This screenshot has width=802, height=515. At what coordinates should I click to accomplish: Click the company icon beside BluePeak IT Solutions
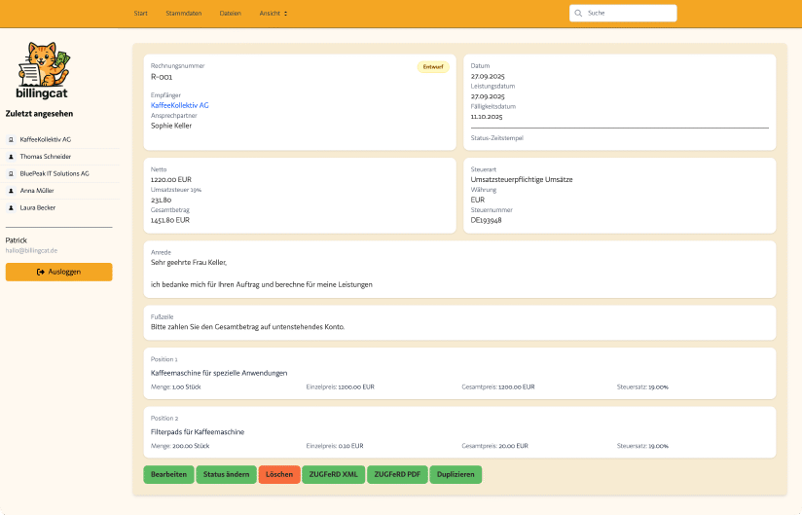tap(11, 173)
